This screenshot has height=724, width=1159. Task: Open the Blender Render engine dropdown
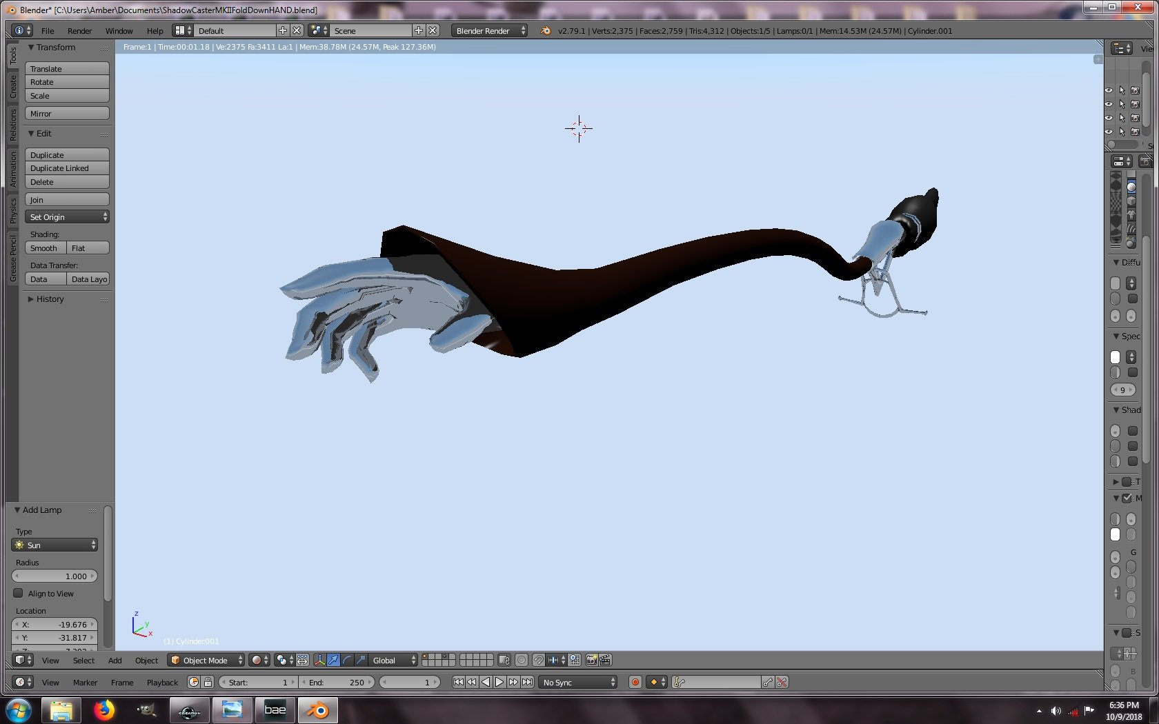(490, 30)
